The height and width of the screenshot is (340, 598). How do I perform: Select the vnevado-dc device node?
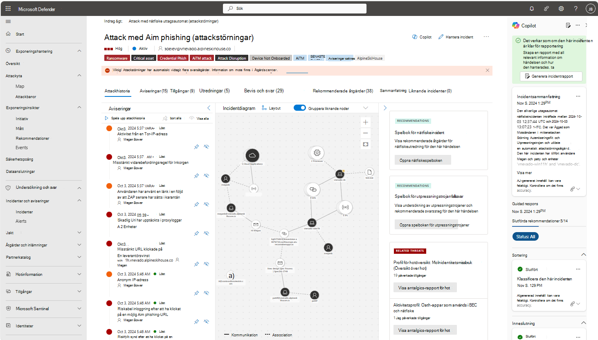coord(339,174)
